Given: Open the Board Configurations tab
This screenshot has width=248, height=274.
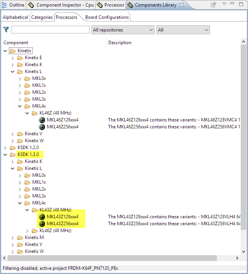Looking at the screenshot, I should pos(107,17).
